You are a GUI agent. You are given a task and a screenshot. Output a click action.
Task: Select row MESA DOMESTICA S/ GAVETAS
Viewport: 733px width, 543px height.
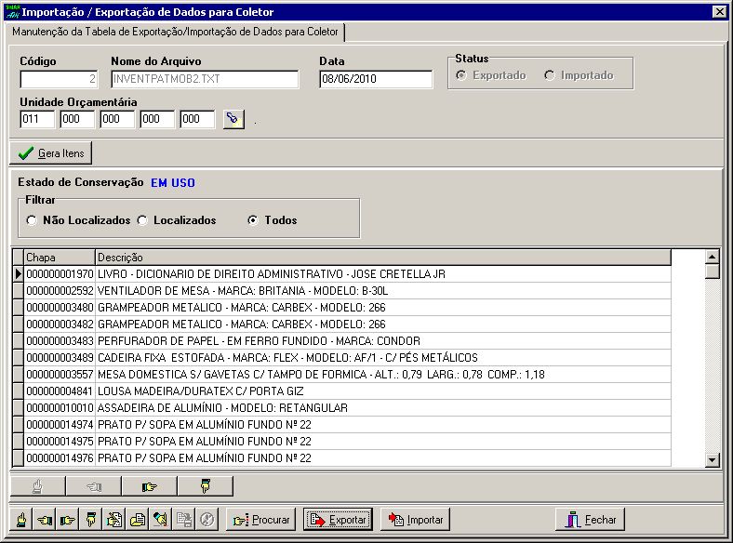click(x=348, y=375)
